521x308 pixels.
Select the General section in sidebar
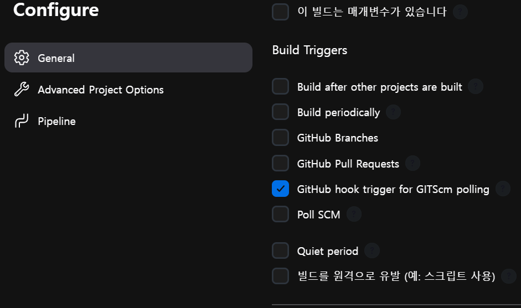[128, 58]
